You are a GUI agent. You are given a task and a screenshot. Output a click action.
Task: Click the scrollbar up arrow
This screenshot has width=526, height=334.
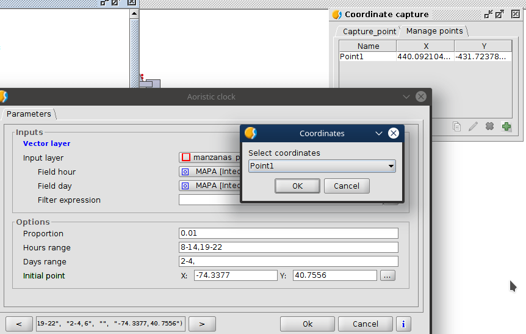(x=134, y=13)
